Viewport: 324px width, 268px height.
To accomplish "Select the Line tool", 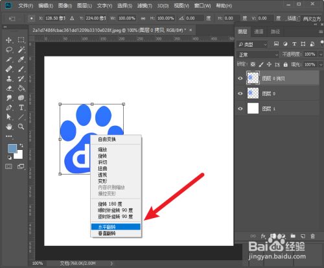I will pyautogui.click(x=21, y=117).
